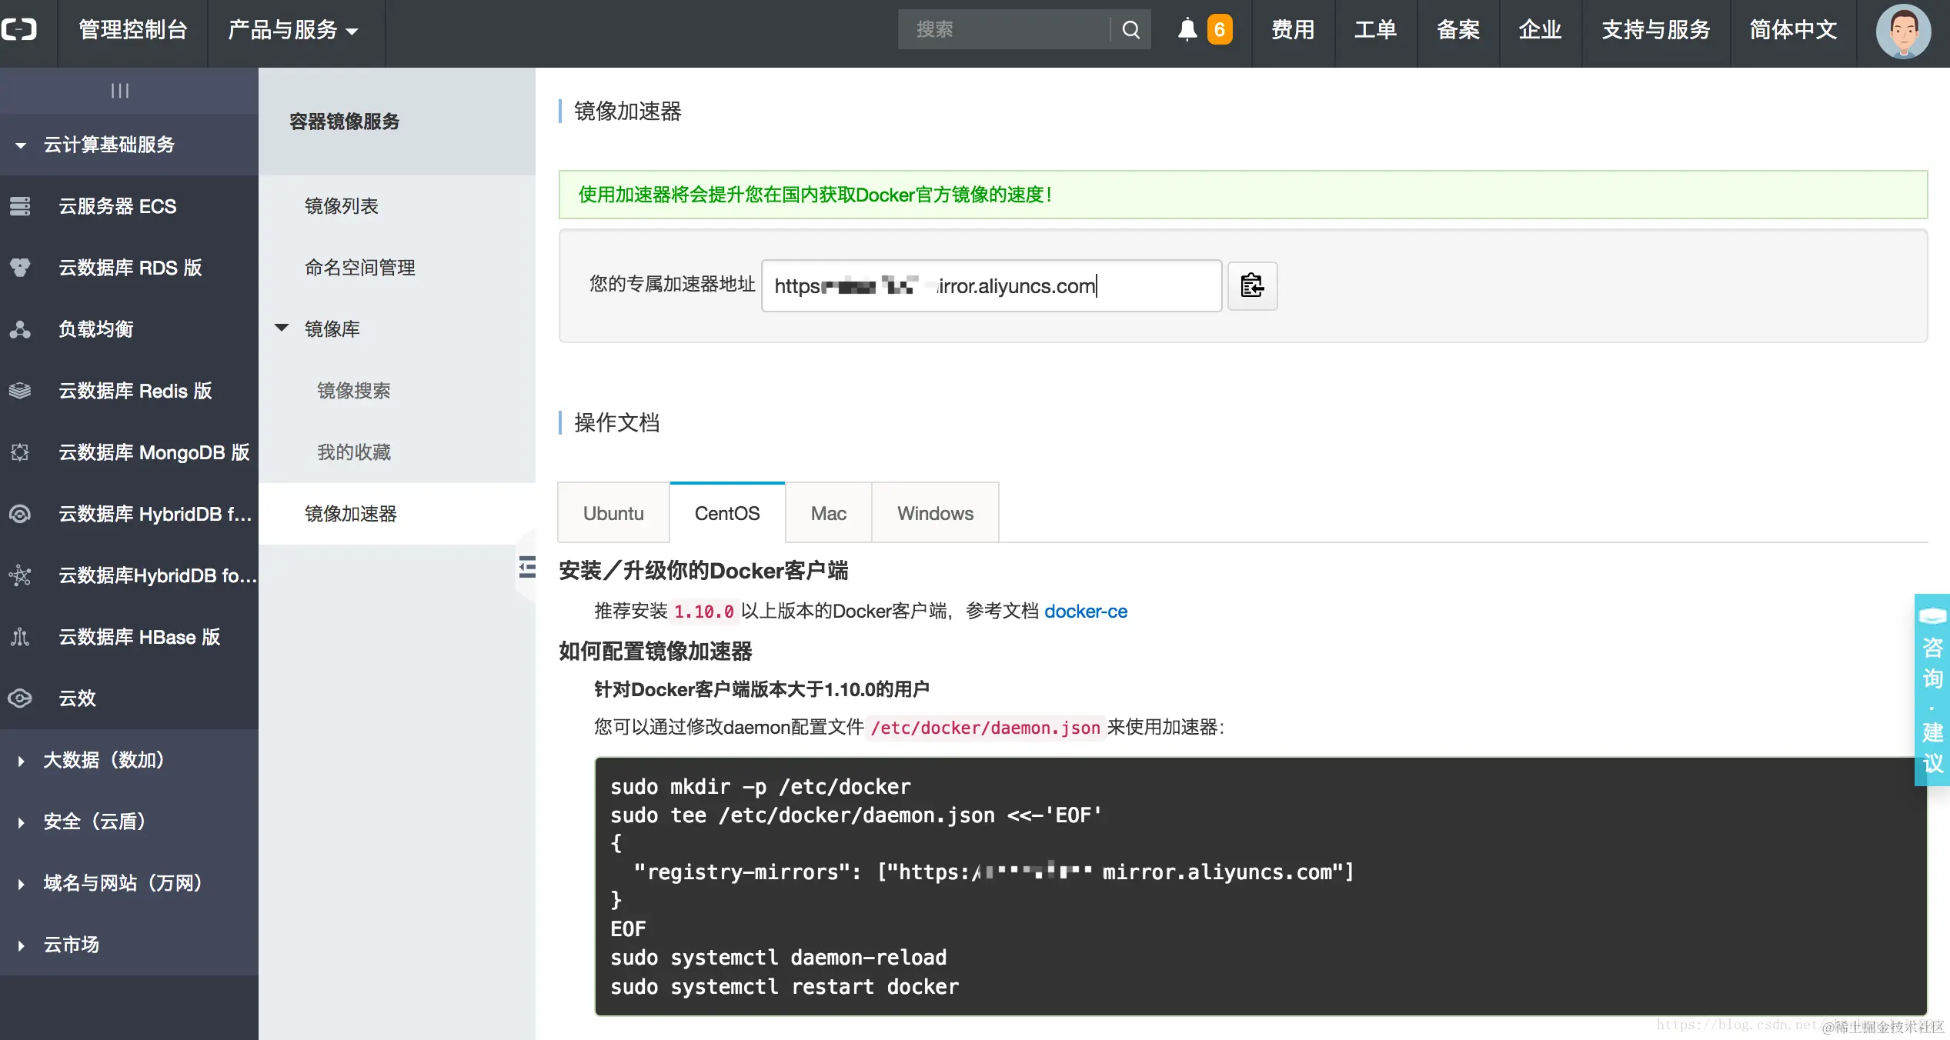Click the ECS cloud server icon
This screenshot has height=1040, width=1950.
(x=20, y=206)
